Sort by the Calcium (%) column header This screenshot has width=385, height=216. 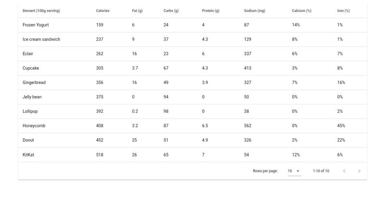pyautogui.click(x=302, y=11)
